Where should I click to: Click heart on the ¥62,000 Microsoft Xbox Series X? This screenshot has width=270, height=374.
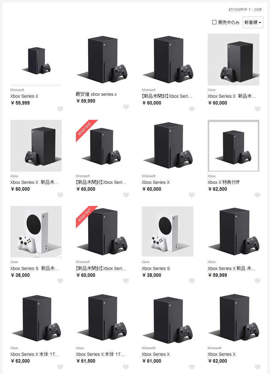257,367
